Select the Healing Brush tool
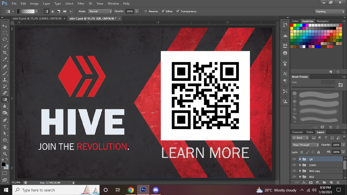The image size is (347, 195). (x=5, y=67)
